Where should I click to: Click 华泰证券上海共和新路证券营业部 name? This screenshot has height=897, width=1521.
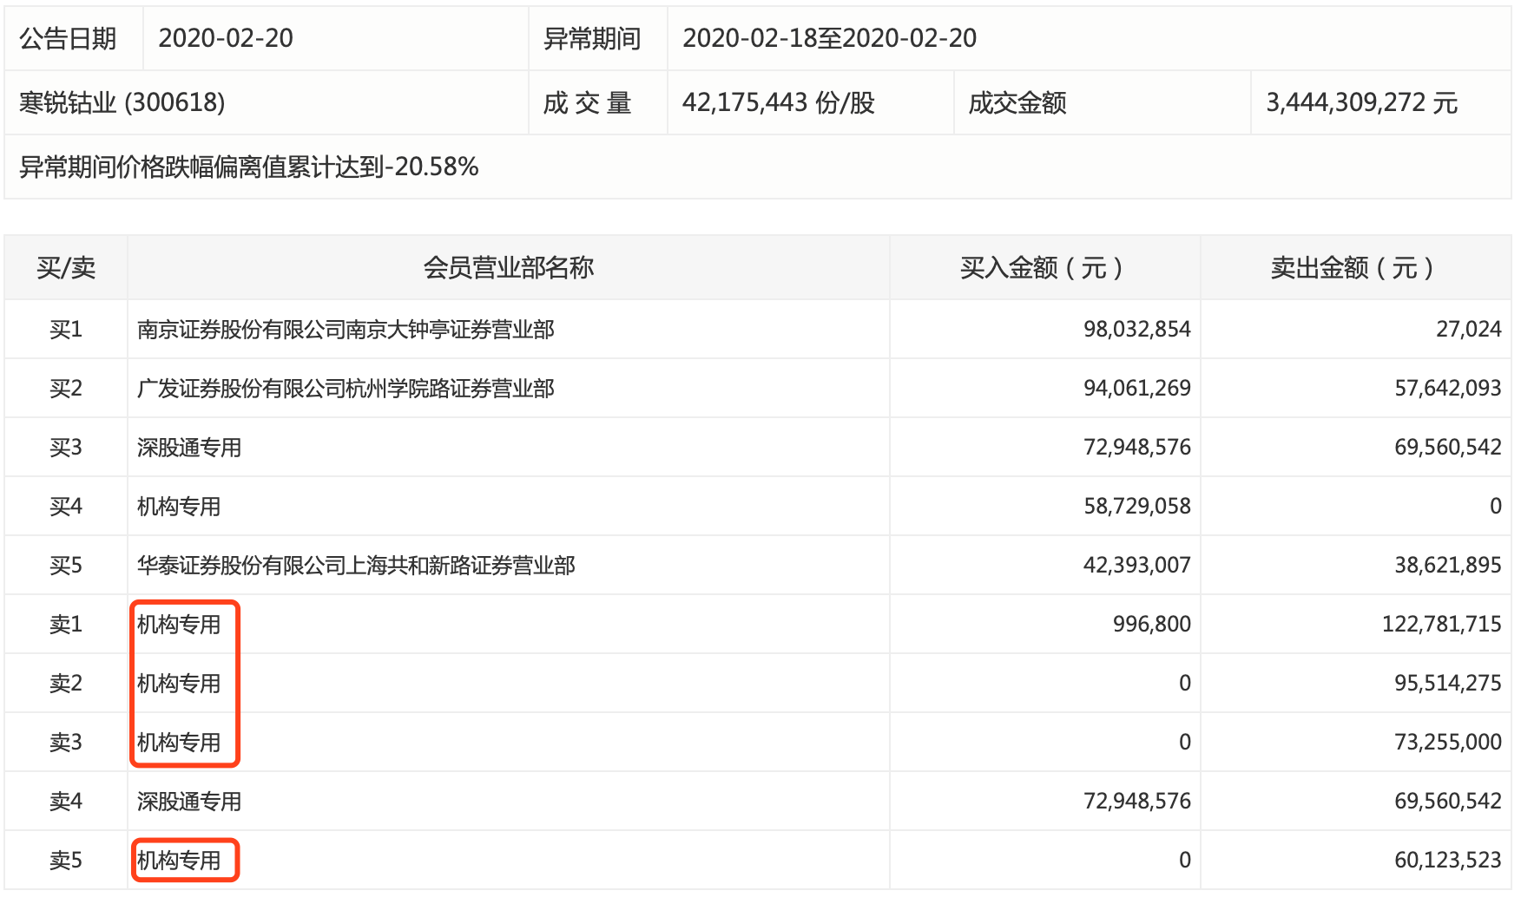click(x=356, y=565)
